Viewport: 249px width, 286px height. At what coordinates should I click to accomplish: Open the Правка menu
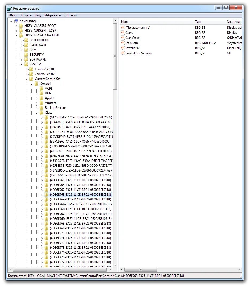click(x=26, y=15)
